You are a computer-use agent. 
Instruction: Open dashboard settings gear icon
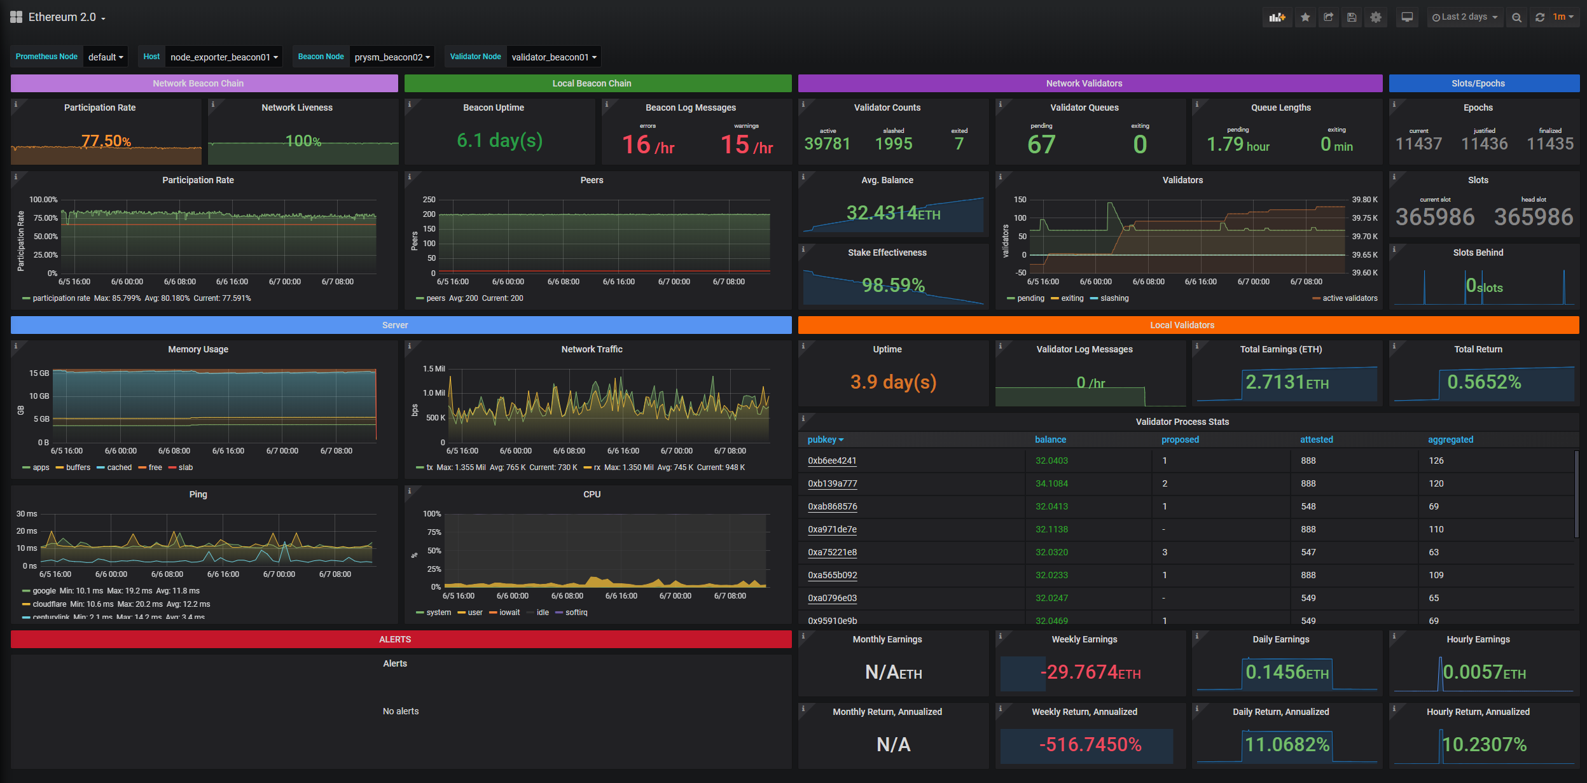click(1376, 17)
